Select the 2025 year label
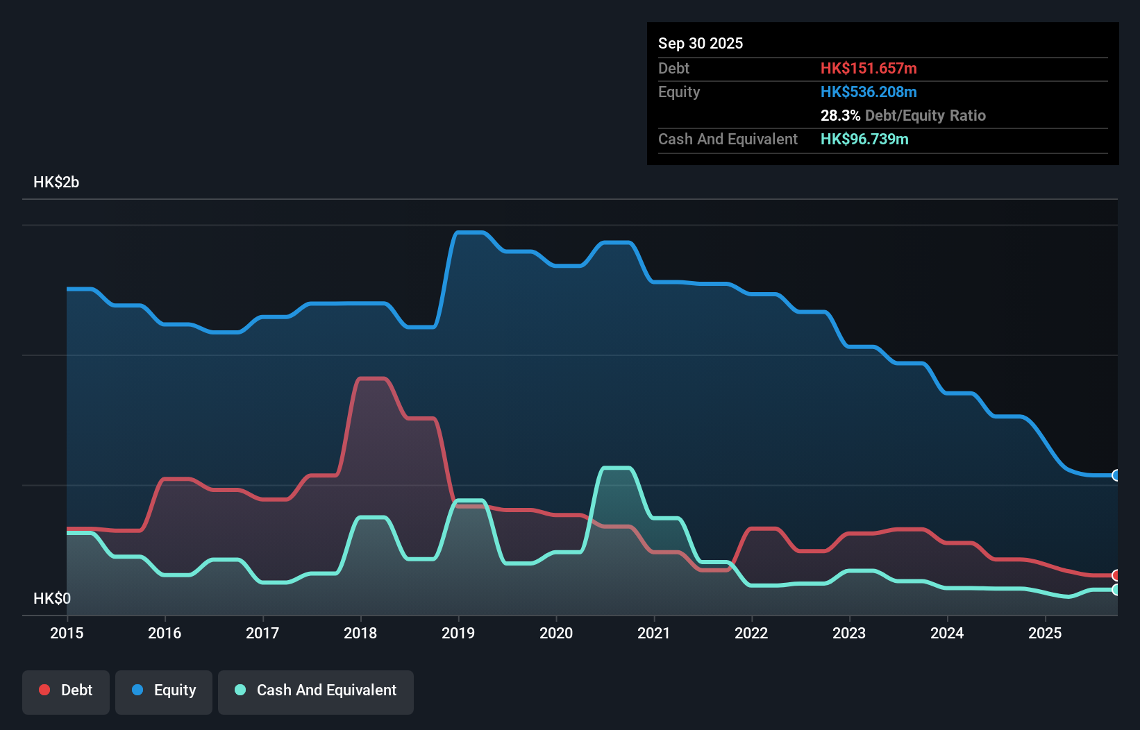 pos(1046,634)
